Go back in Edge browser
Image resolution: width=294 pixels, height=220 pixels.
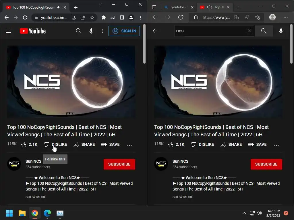coord(155,17)
